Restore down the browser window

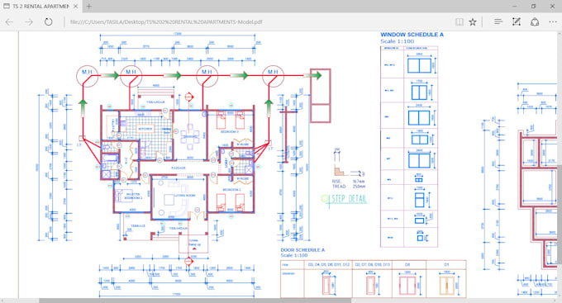pyautogui.click(x=533, y=7)
